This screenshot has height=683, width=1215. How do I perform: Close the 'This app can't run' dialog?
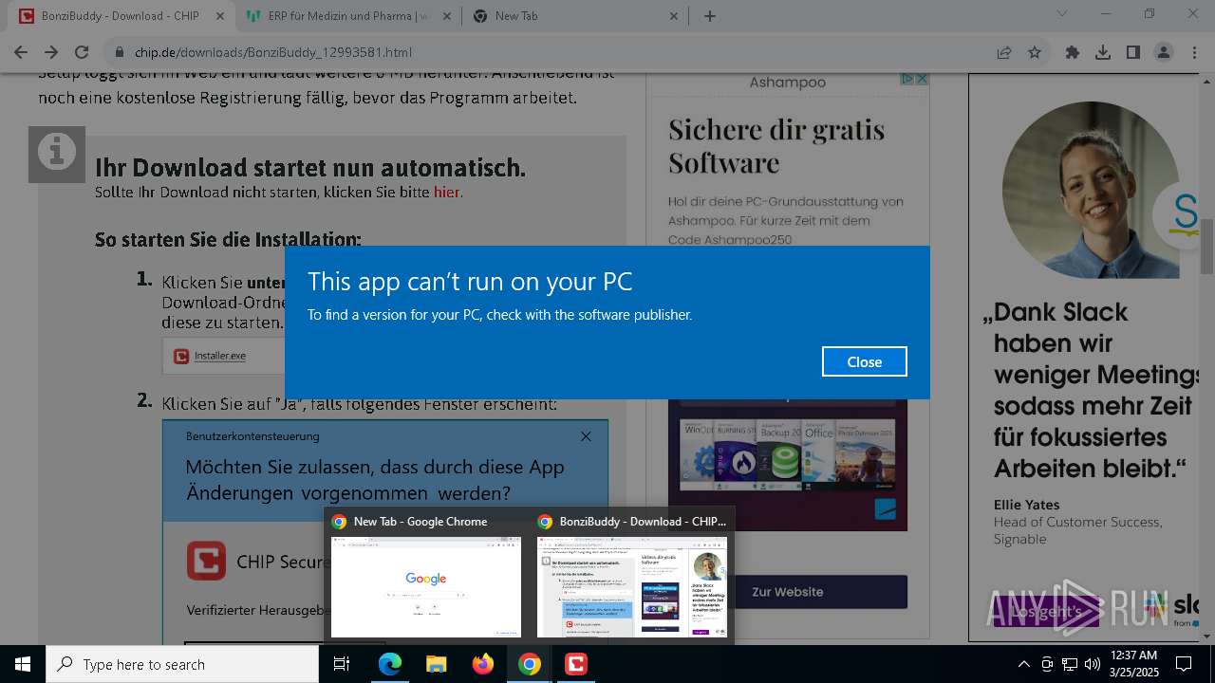coord(864,361)
